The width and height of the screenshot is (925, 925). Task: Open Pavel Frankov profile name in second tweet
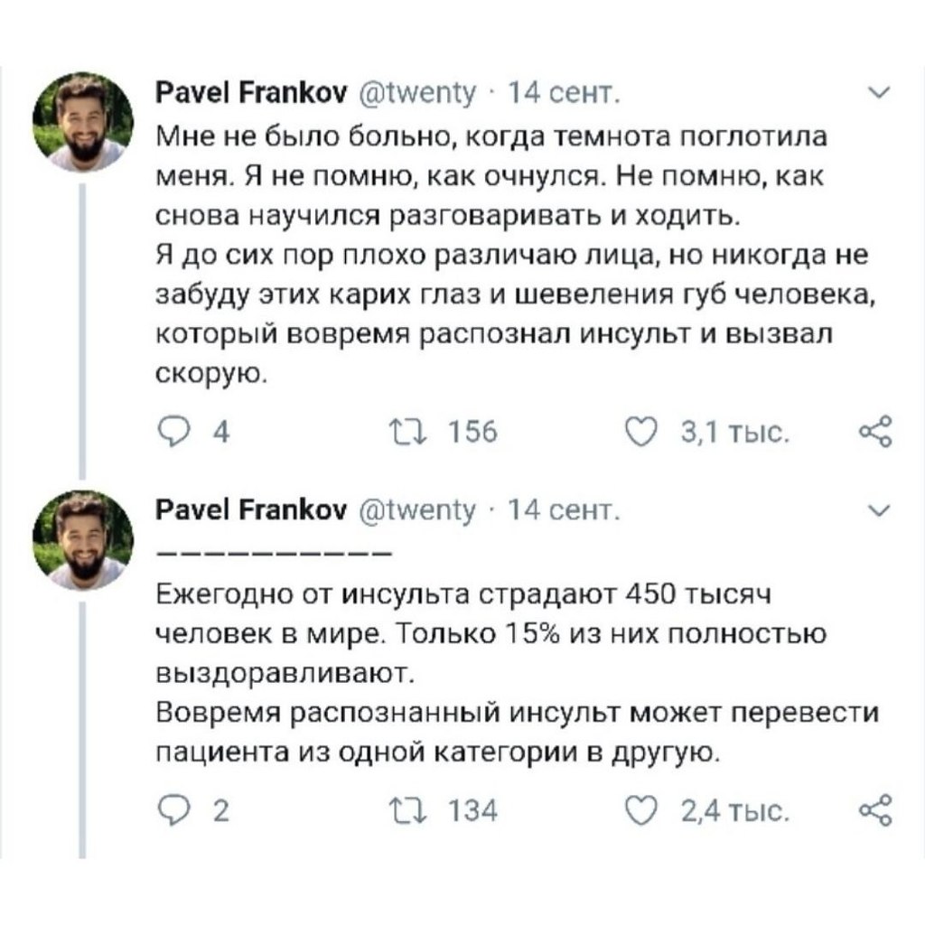click(x=251, y=509)
